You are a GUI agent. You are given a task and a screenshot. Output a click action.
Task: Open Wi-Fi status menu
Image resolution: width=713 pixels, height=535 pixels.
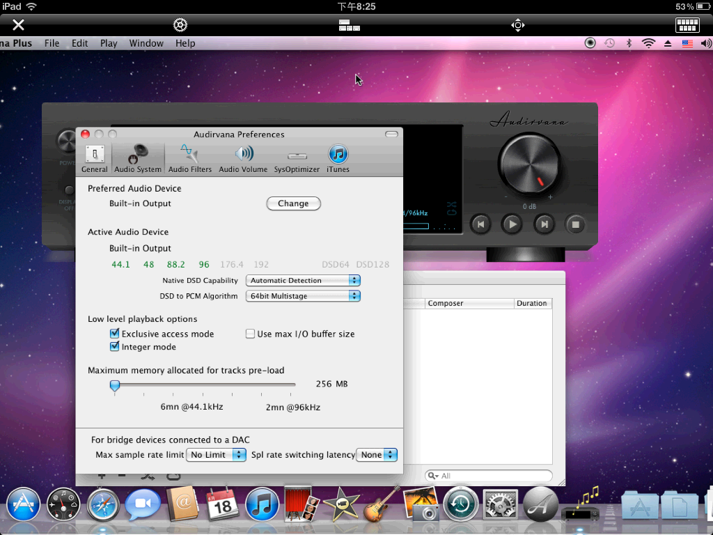[x=648, y=43]
